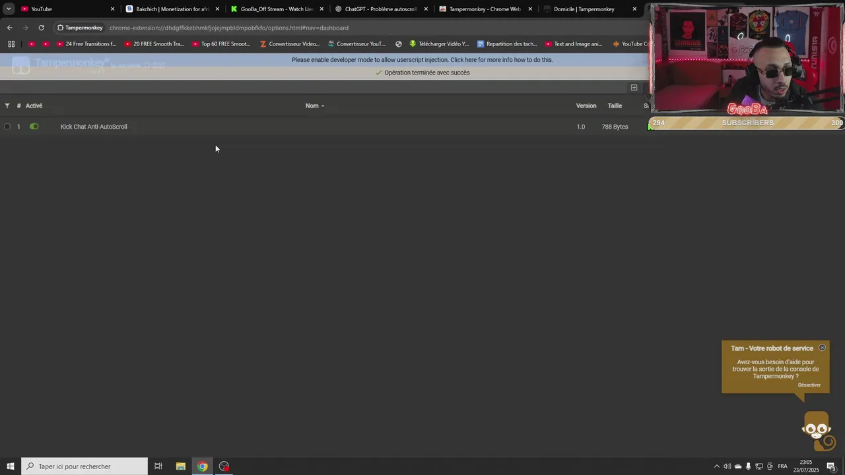Open the 20 FREE Smooth Tra... bookmark

click(x=154, y=44)
